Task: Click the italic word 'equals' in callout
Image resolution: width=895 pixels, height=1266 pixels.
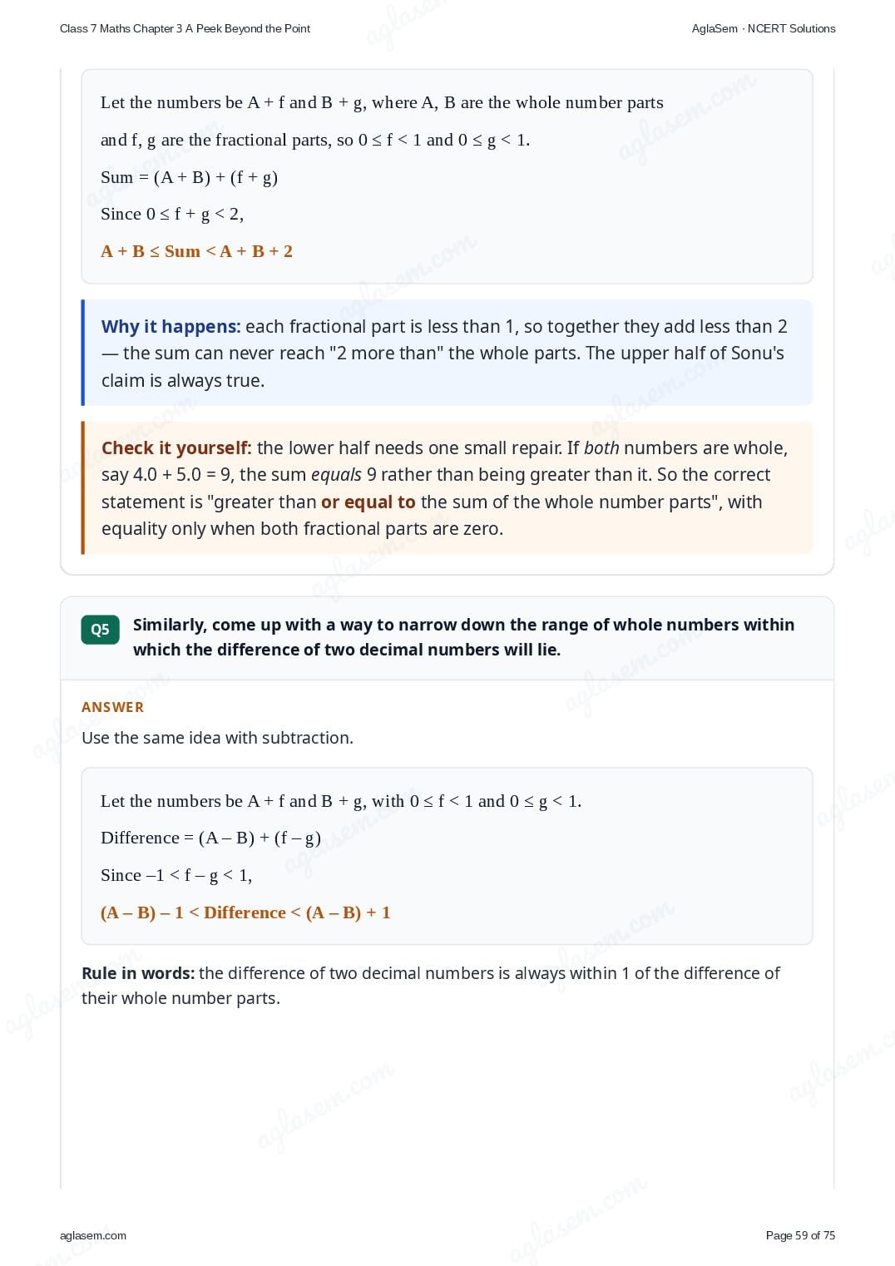Action: [x=336, y=475]
